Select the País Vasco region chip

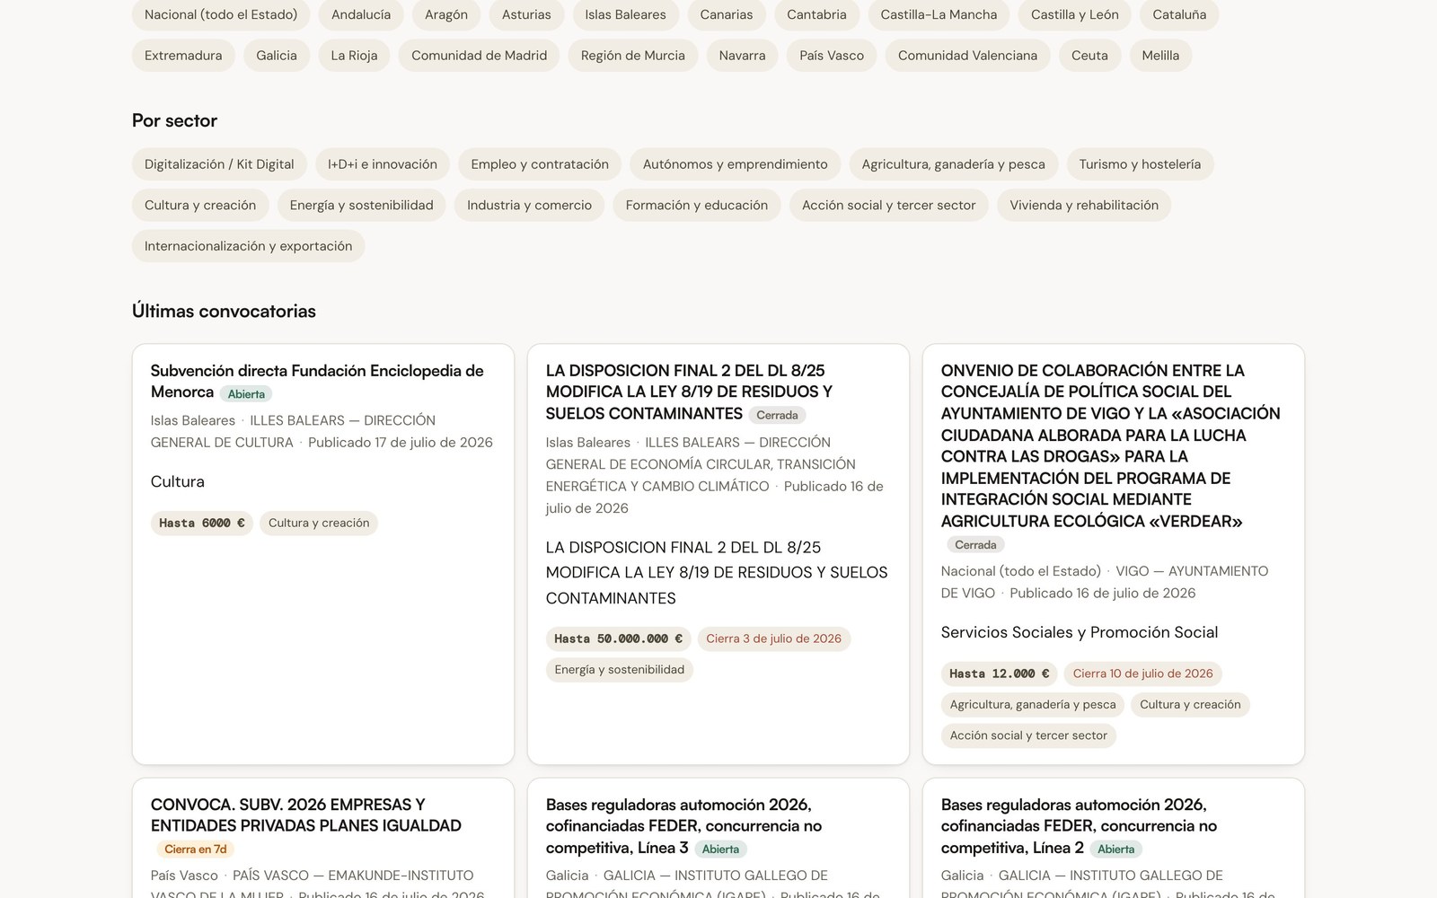[x=832, y=56]
